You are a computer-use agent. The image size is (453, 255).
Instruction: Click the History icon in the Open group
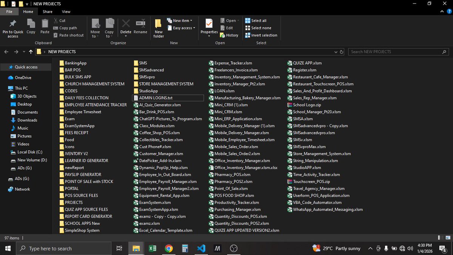pos(229,35)
